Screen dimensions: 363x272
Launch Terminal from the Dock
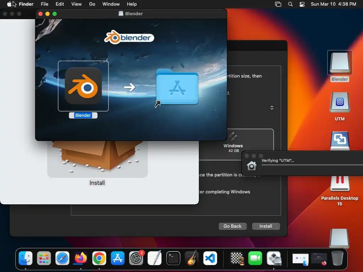coord(173,258)
